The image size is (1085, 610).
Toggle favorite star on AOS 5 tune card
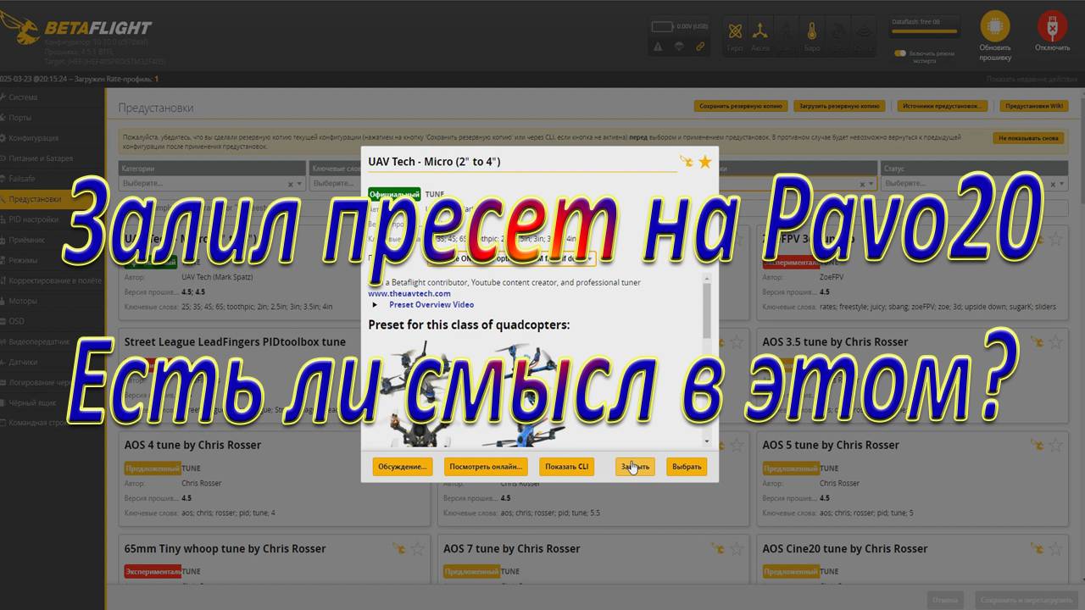pyautogui.click(x=1055, y=445)
